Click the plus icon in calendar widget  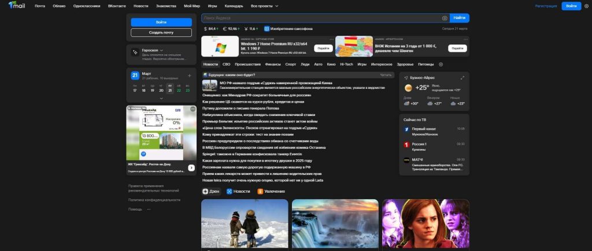pyautogui.click(x=189, y=76)
